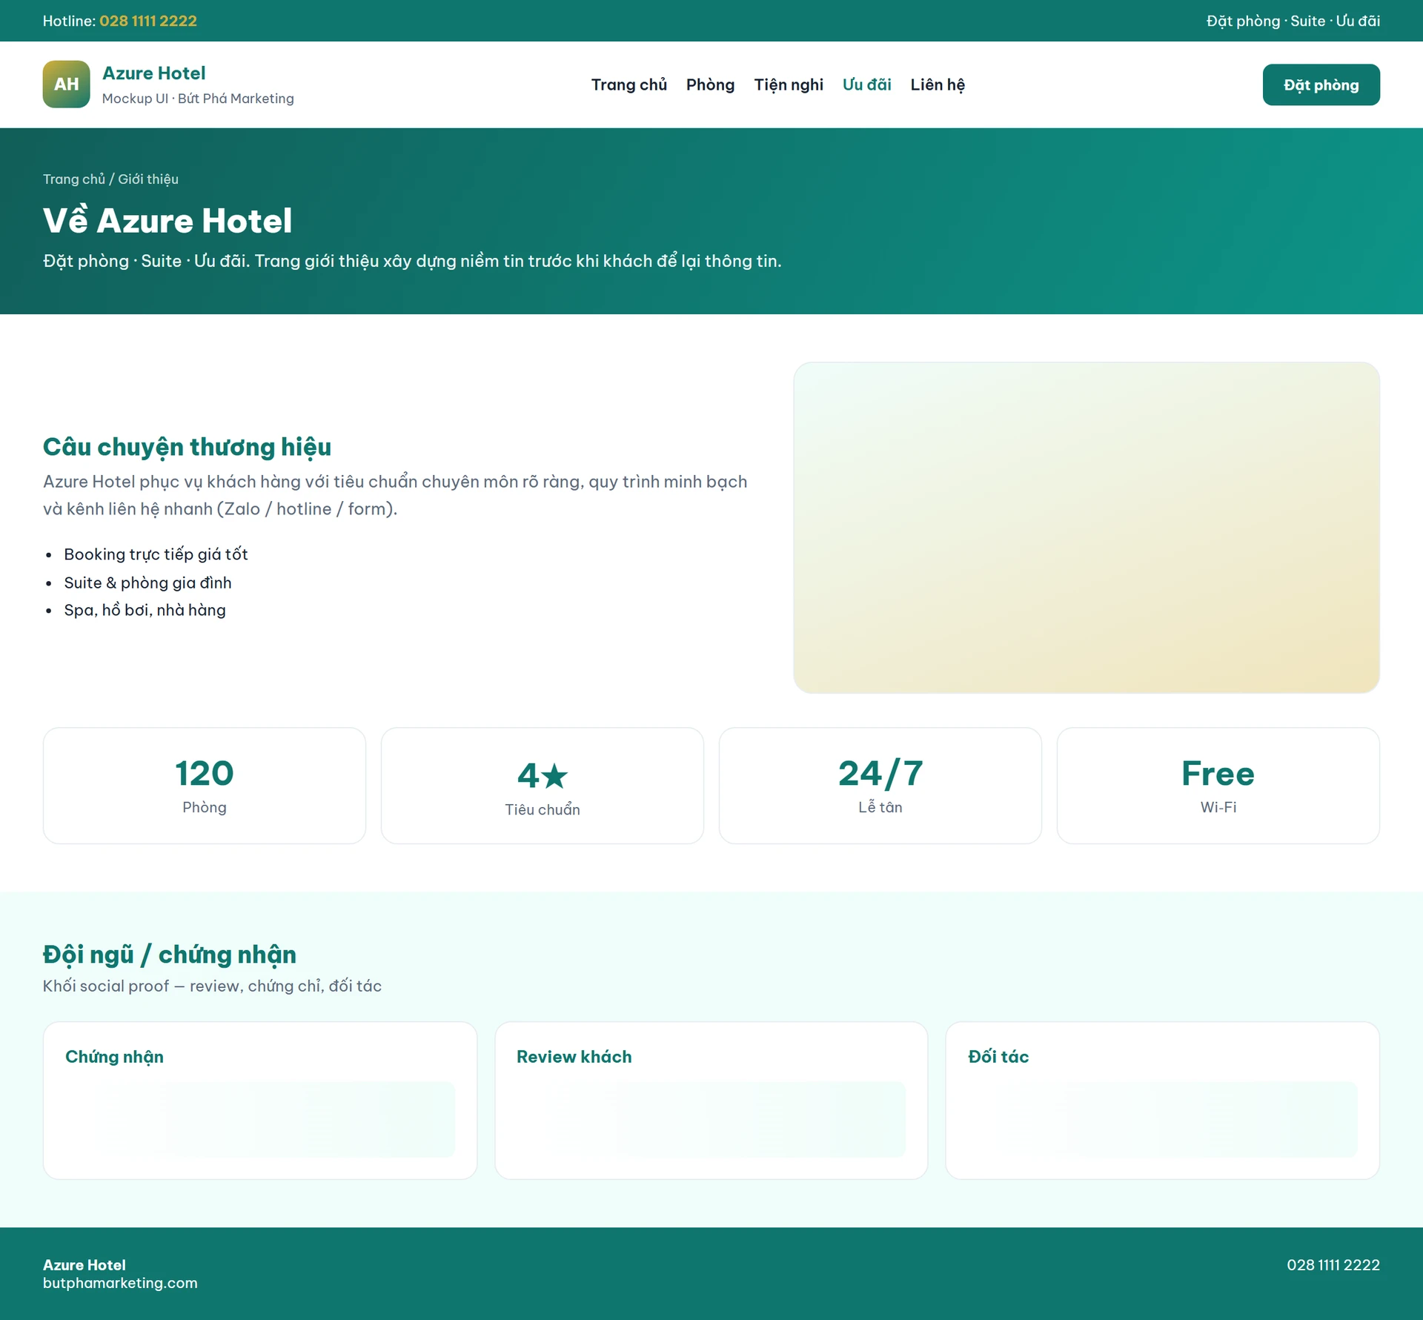1423x1320 pixels.
Task: Click the Free Wi-Fi stat card
Action: click(x=1218, y=786)
